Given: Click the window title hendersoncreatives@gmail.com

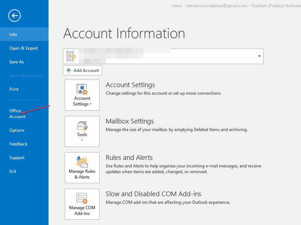Looking at the screenshot, I should pyautogui.click(x=217, y=6).
